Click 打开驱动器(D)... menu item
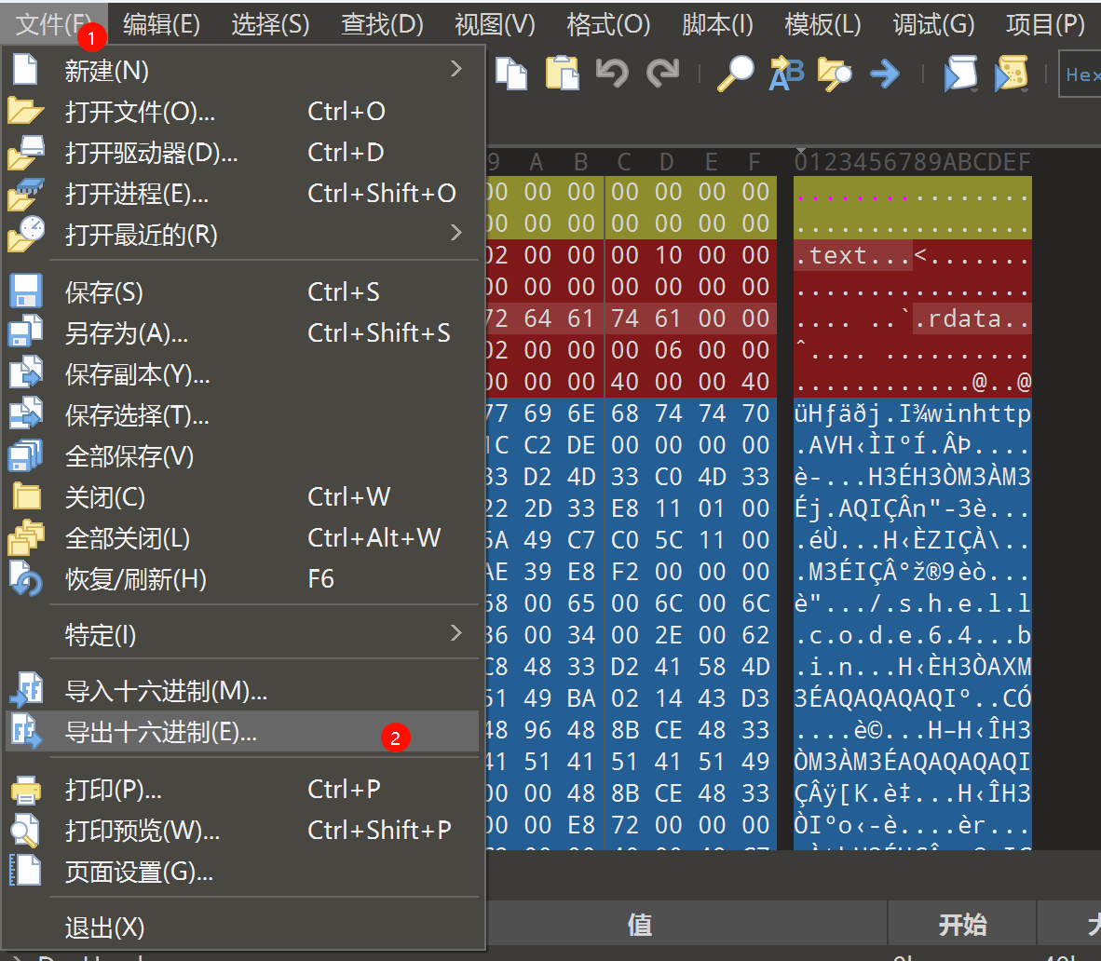This screenshot has width=1101, height=961. [151, 152]
